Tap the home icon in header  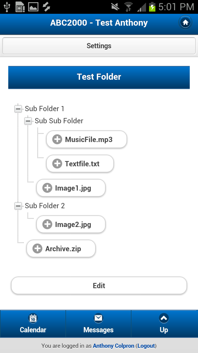coord(186,23)
